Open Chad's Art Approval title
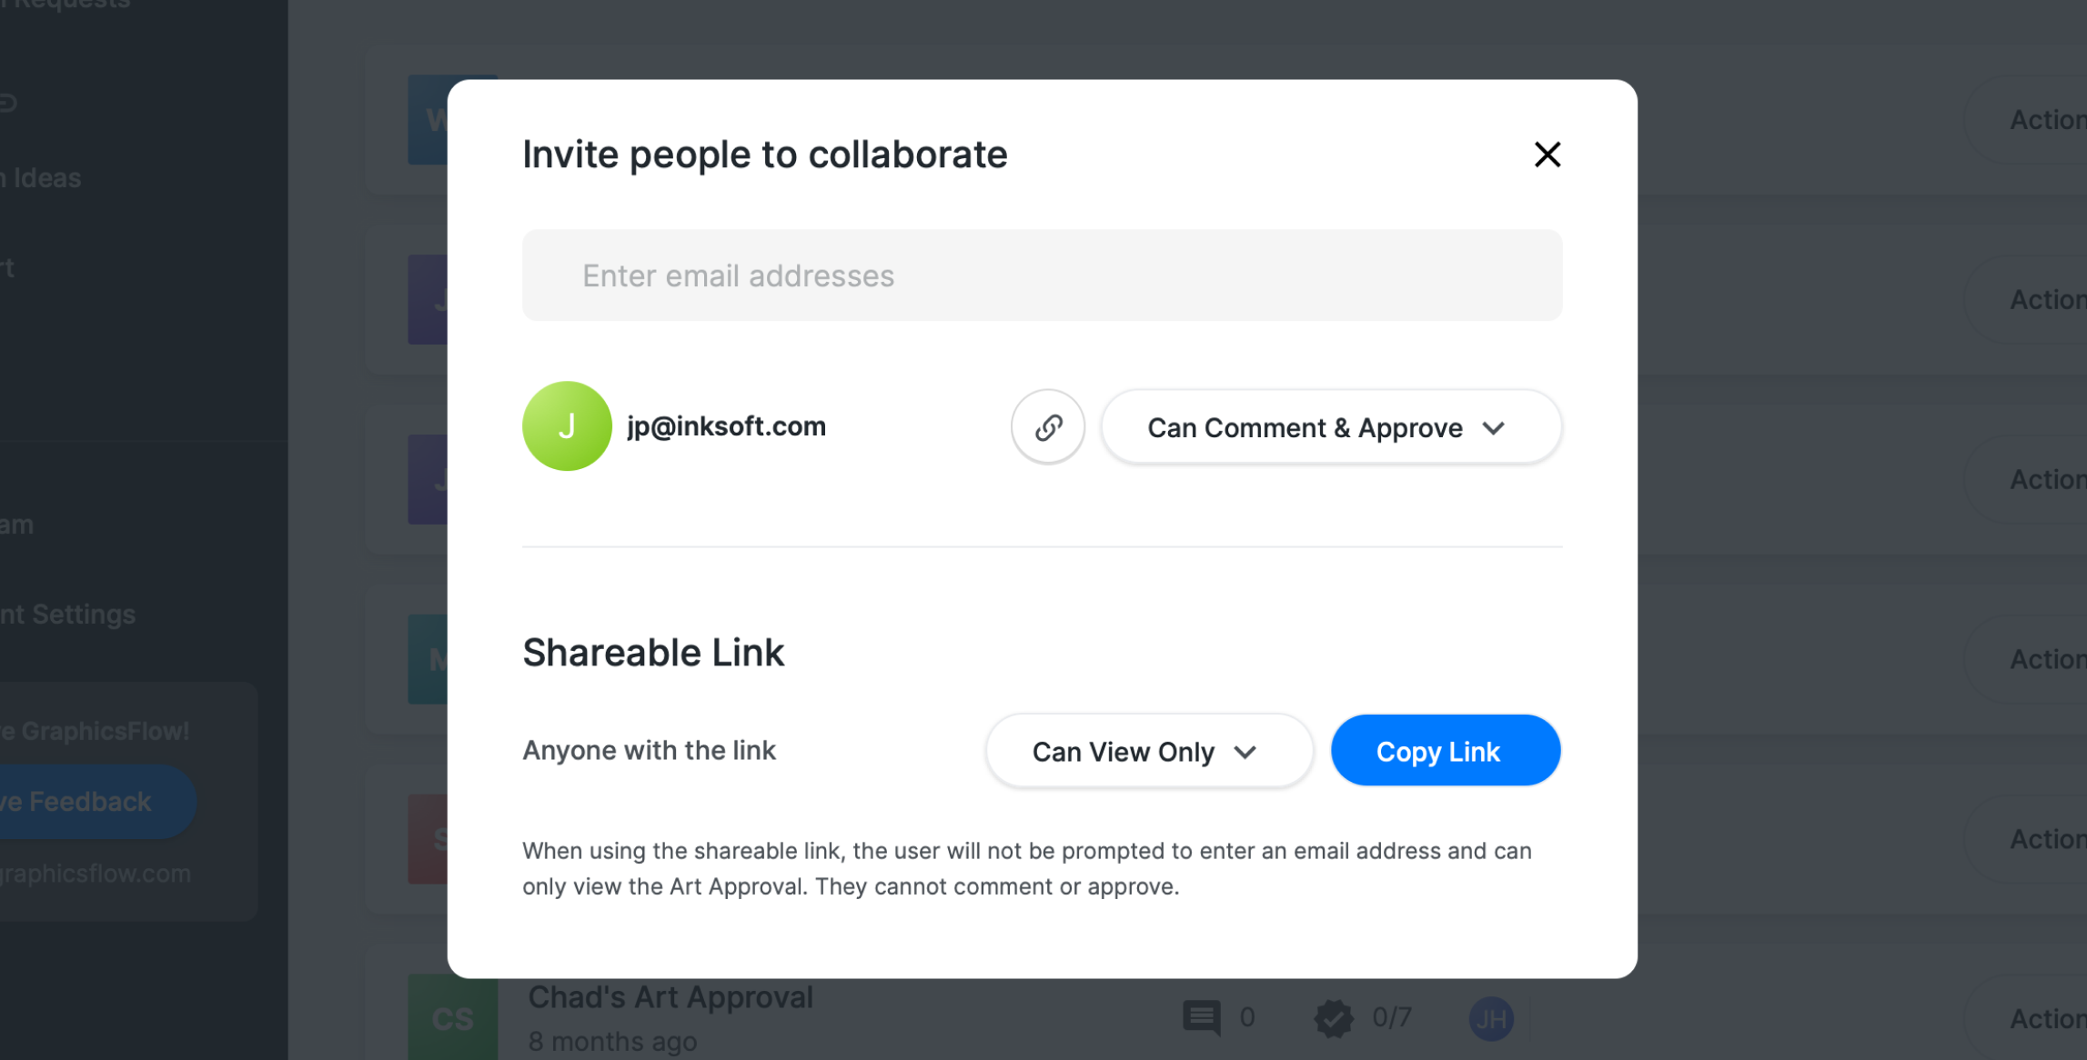The width and height of the screenshot is (2087, 1060). [x=670, y=997]
